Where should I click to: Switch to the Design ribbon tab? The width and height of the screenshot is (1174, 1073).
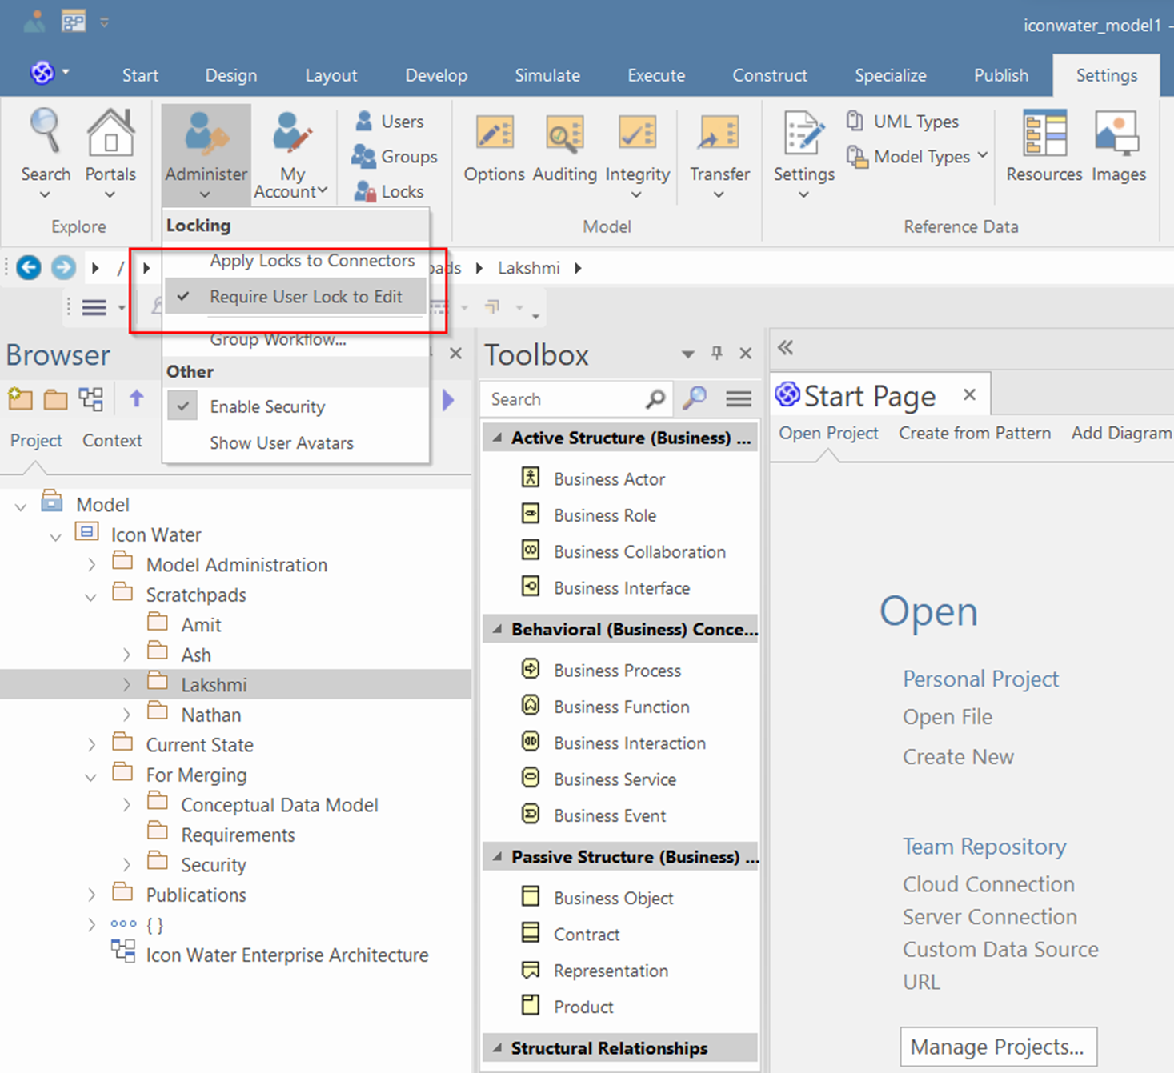coord(230,75)
